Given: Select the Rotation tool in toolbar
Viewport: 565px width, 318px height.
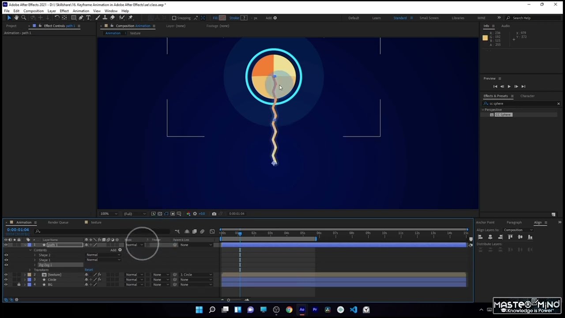Looking at the screenshot, I should [x=57, y=18].
